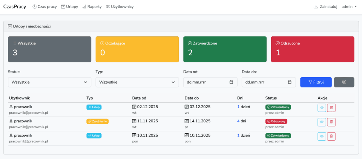Delete the 10.11.2025 leave entry
The width and height of the screenshot is (362, 159).
point(331,136)
